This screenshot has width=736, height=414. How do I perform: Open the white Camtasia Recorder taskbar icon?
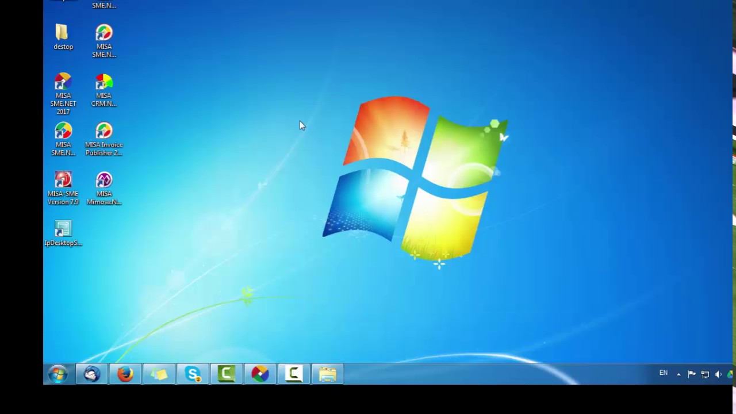point(294,374)
